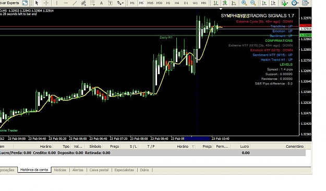Open the Especialistas tab
Image resolution: width=326 pixels, height=191 pixels.
[124, 170]
